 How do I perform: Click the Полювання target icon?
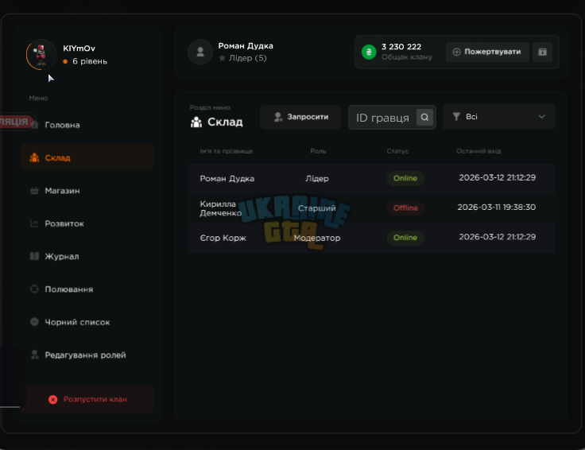tap(34, 289)
